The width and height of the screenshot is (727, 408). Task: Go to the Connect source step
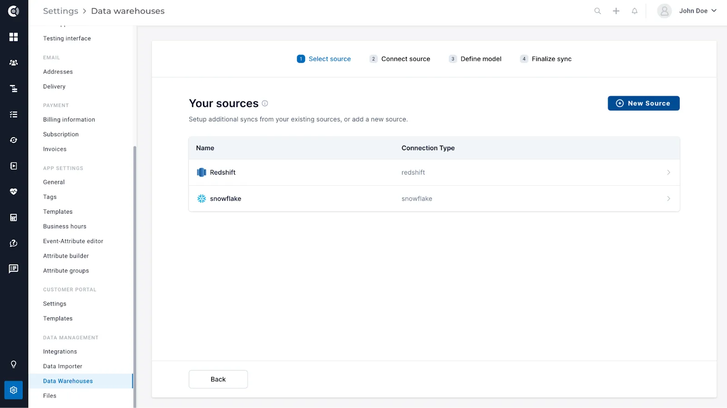tap(400, 59)
